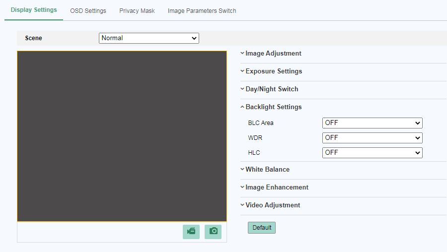Viewport: 447px width, 252px height.
Task: Expand the White Balance section
Action: 267,170
